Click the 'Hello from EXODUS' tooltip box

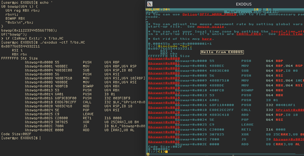point(222,52)
